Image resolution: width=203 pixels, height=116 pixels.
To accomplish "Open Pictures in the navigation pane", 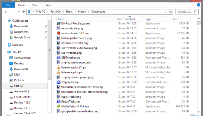I will [x=19, y=80].
